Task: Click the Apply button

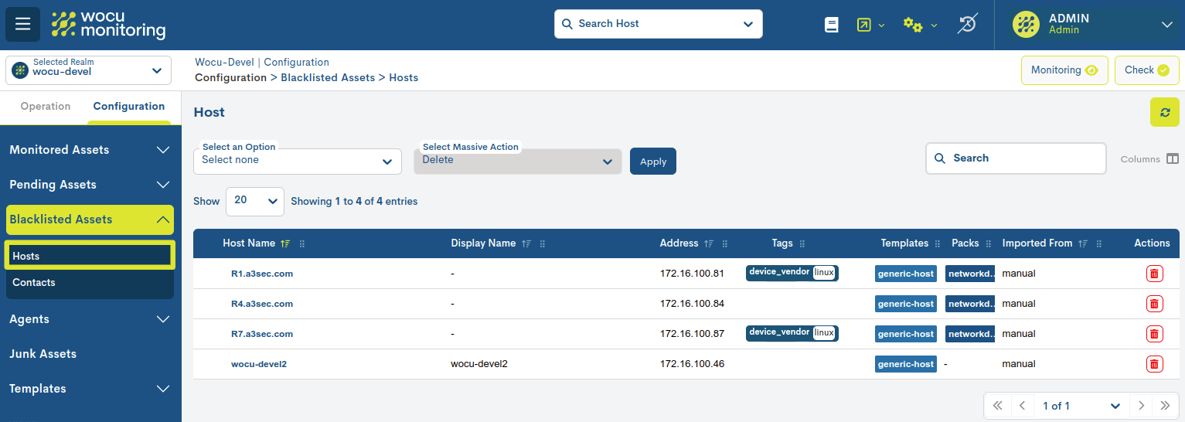Action: point(652,162)
